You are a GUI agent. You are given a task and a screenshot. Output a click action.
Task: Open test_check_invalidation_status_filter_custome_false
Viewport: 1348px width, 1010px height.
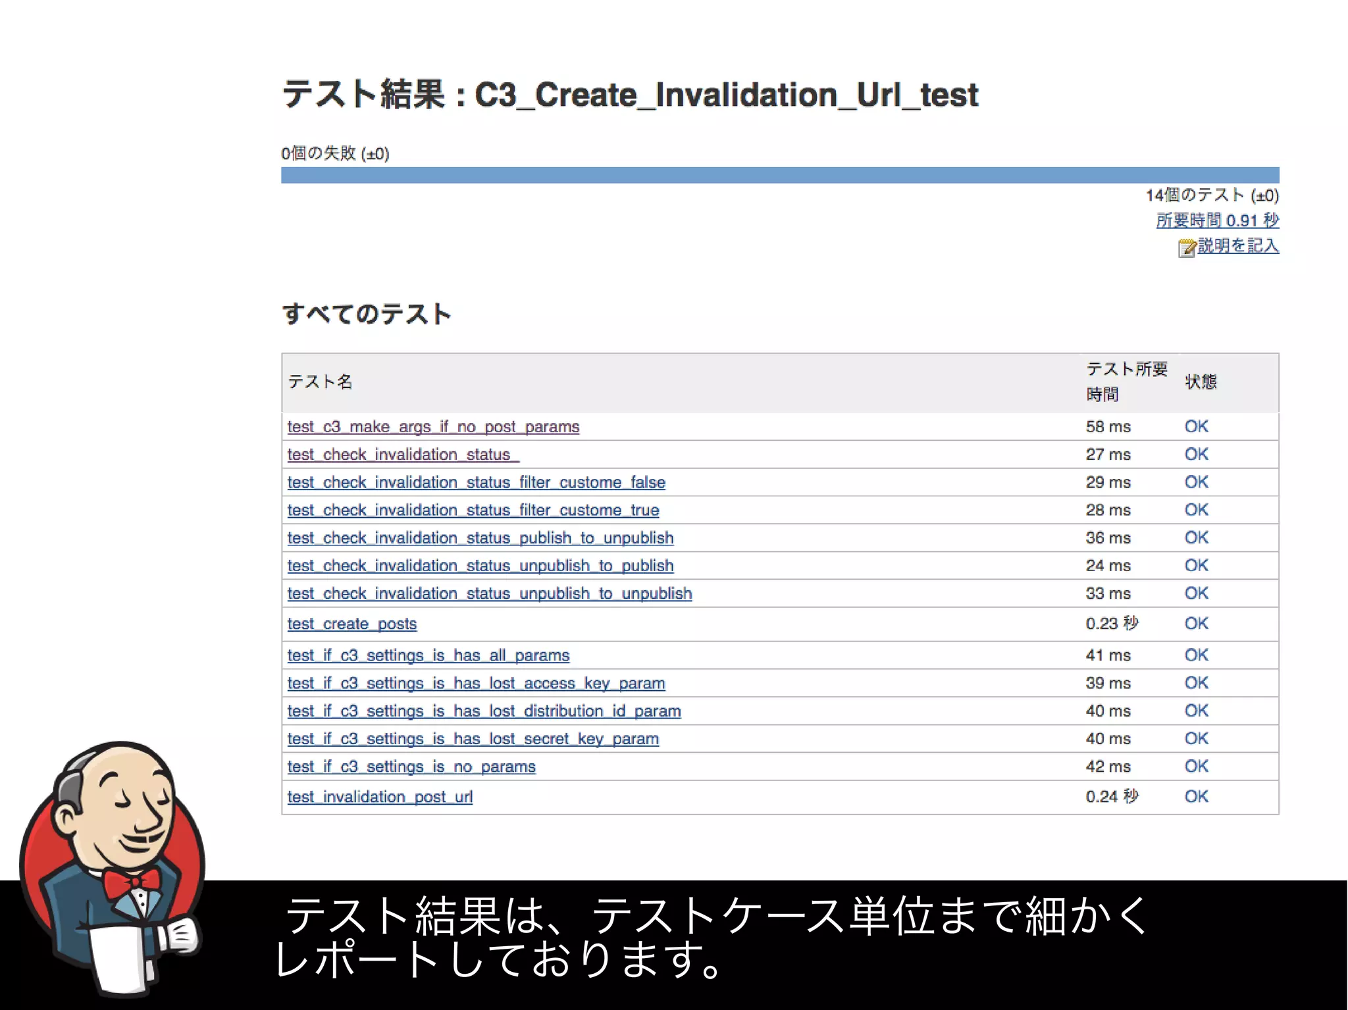[476, 482]
